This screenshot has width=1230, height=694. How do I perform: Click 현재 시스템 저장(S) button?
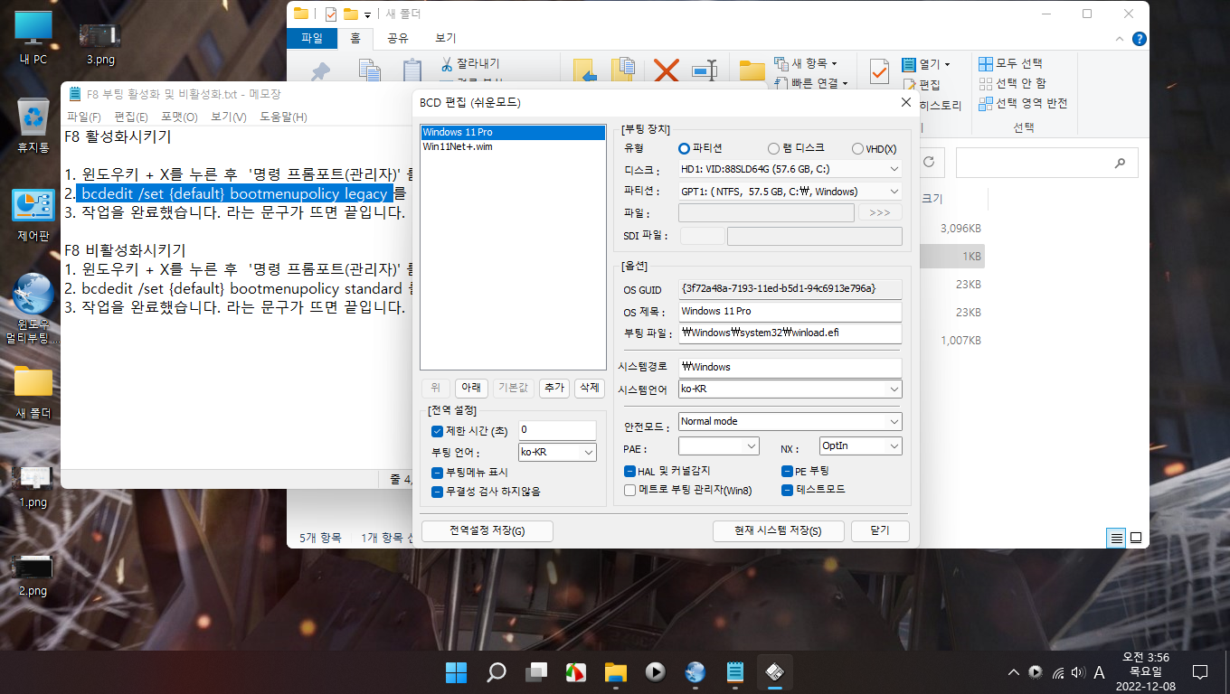(x=779, y=531)
